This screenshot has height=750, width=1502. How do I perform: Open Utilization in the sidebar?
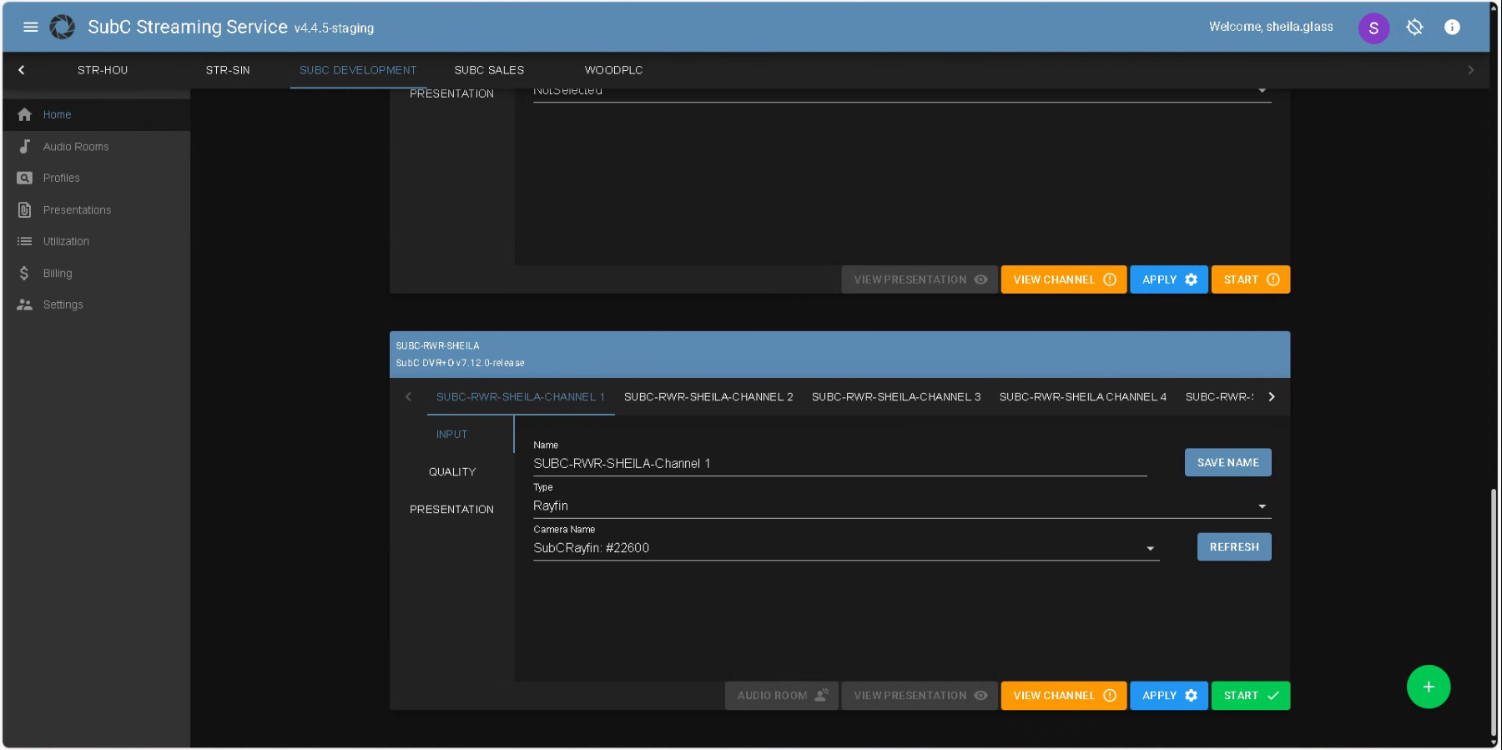click(66, 242)
